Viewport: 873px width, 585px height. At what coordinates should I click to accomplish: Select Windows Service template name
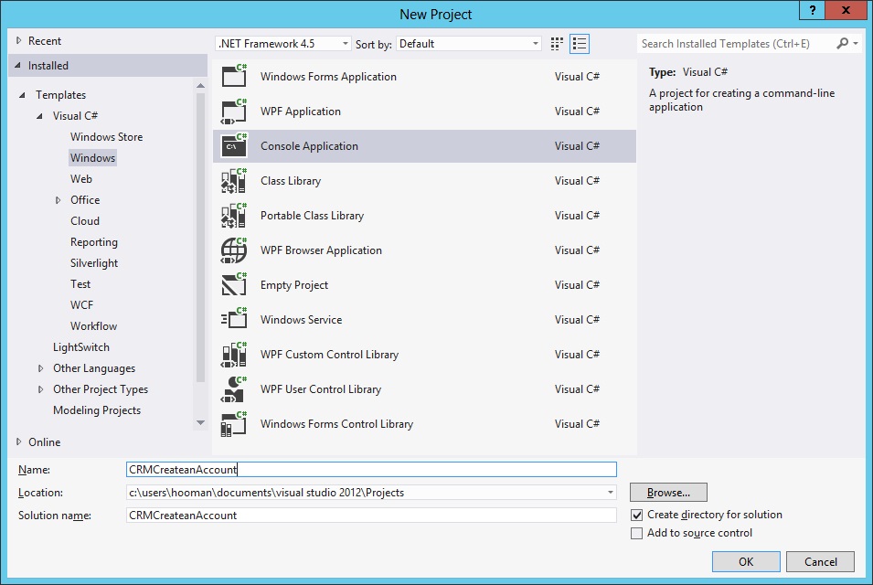tap(301, 320)
